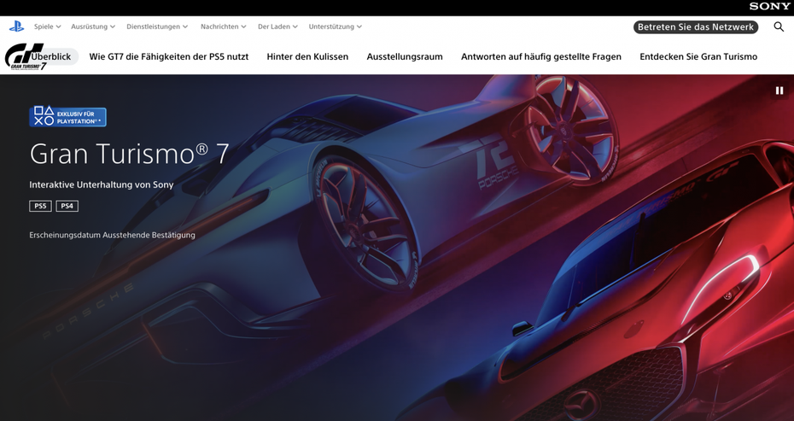
Task: Expand the Nachrichten dropdown menu
Action: [224, 26]
